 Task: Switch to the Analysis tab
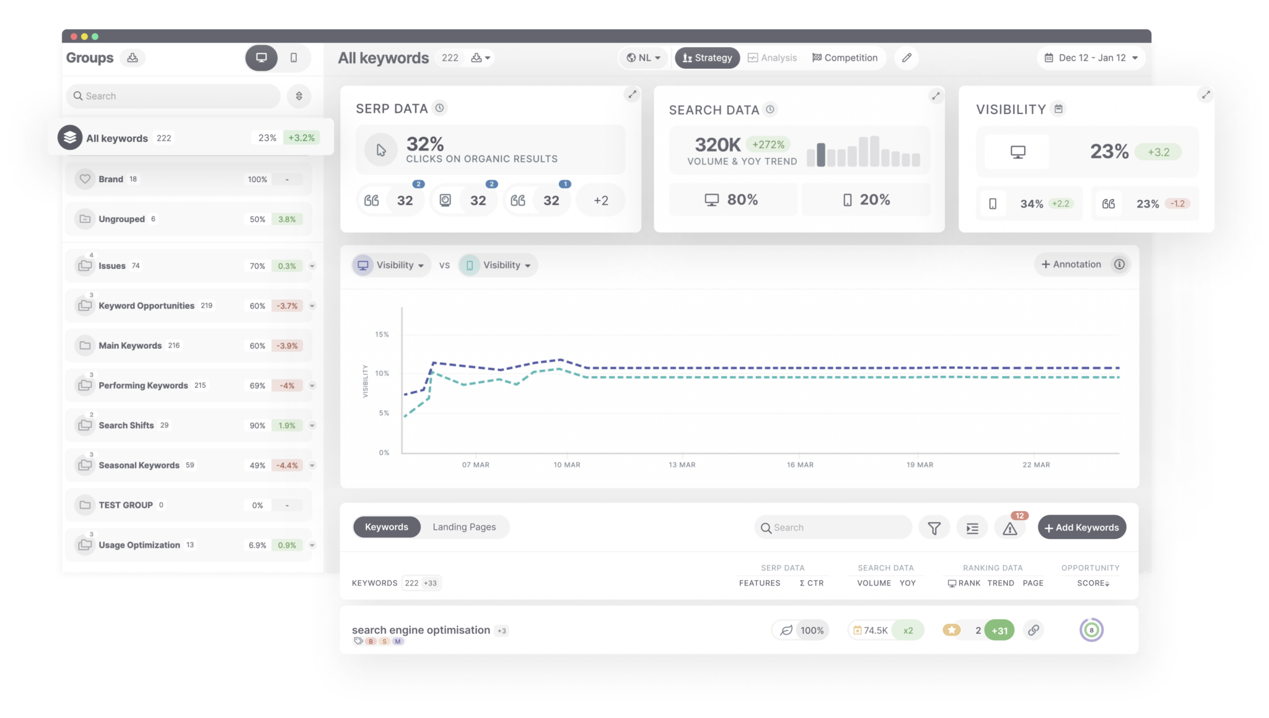pyautogui.click(x=772, y=58)
